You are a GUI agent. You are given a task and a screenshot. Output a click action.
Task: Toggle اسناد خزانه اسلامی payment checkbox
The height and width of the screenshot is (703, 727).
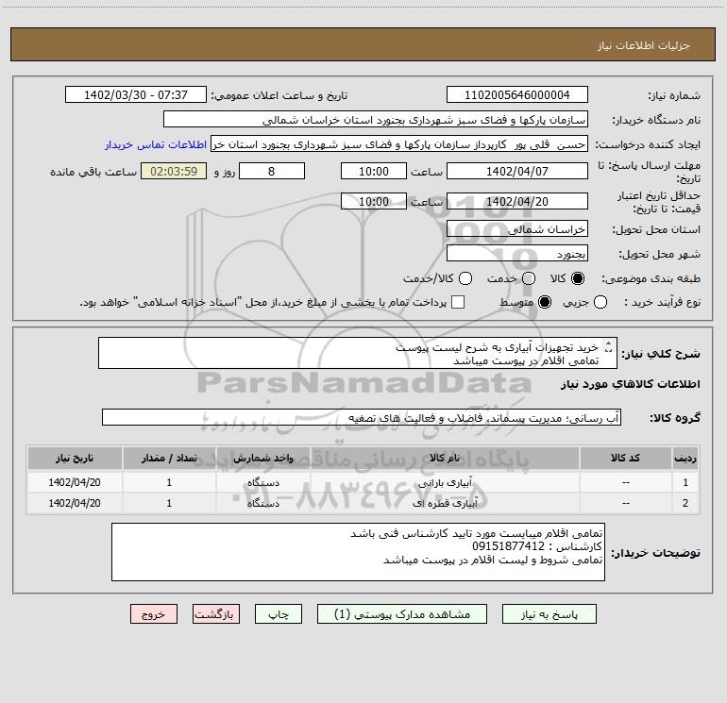tap(458, 302)
